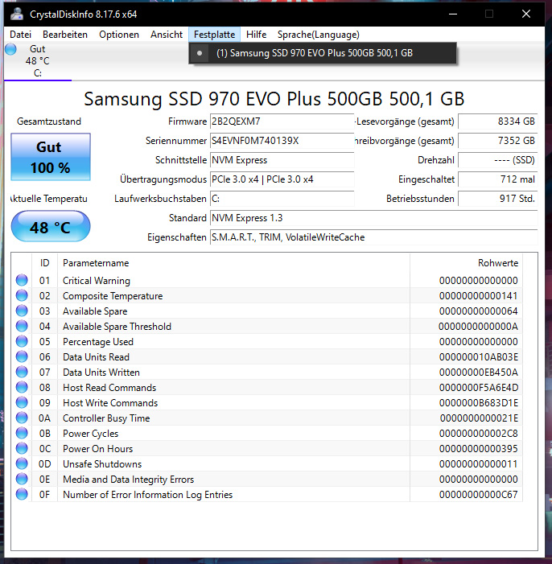The width and height of the screenshot is (552, 564).
Task: Click status orb for Host Write Commands row
Action: 22,402
